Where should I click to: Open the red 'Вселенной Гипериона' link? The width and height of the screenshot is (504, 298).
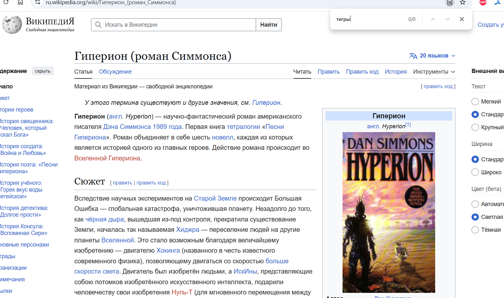[107, 158]
